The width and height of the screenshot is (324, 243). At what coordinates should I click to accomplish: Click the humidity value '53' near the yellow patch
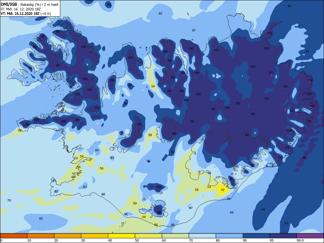coord(209,187)
